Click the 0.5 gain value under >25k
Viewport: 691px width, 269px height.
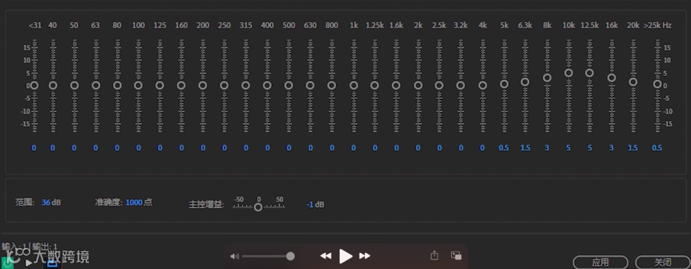pyautogui.click(x=657, y=148)
